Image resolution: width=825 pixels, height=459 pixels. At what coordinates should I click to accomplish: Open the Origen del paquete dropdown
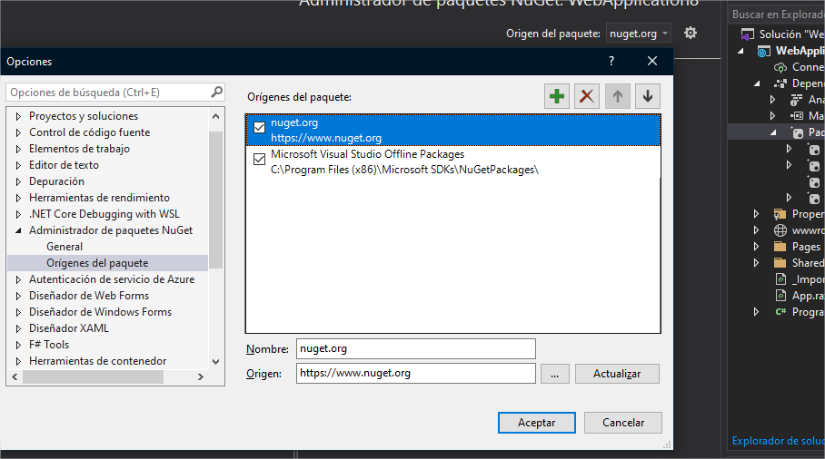[639, 34]
